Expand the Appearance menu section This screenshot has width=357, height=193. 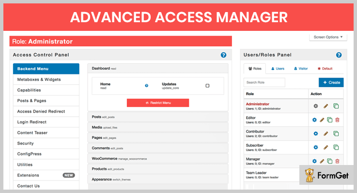click(157, 179)
